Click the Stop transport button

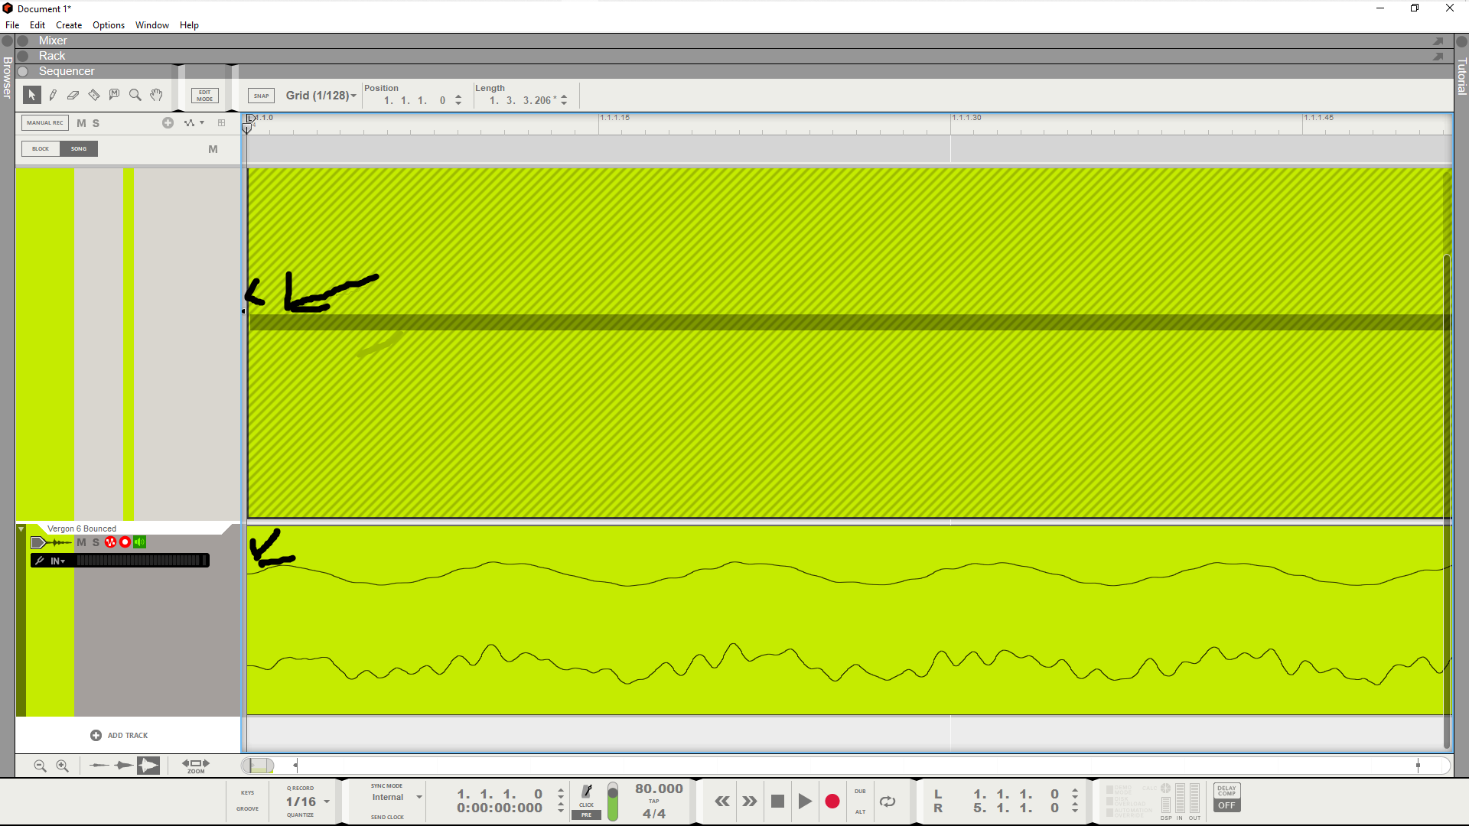777,802
